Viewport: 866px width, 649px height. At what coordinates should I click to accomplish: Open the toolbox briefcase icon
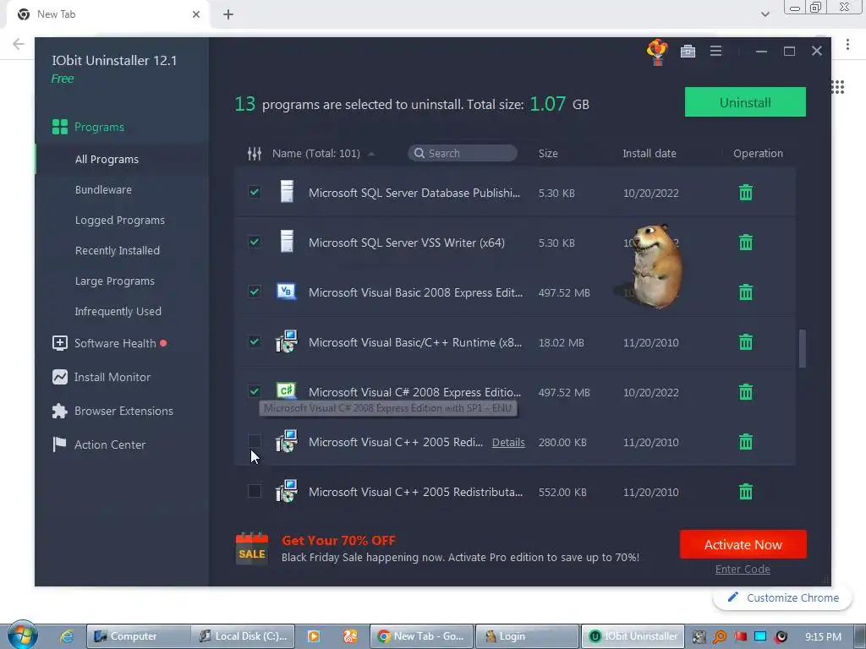688,52
